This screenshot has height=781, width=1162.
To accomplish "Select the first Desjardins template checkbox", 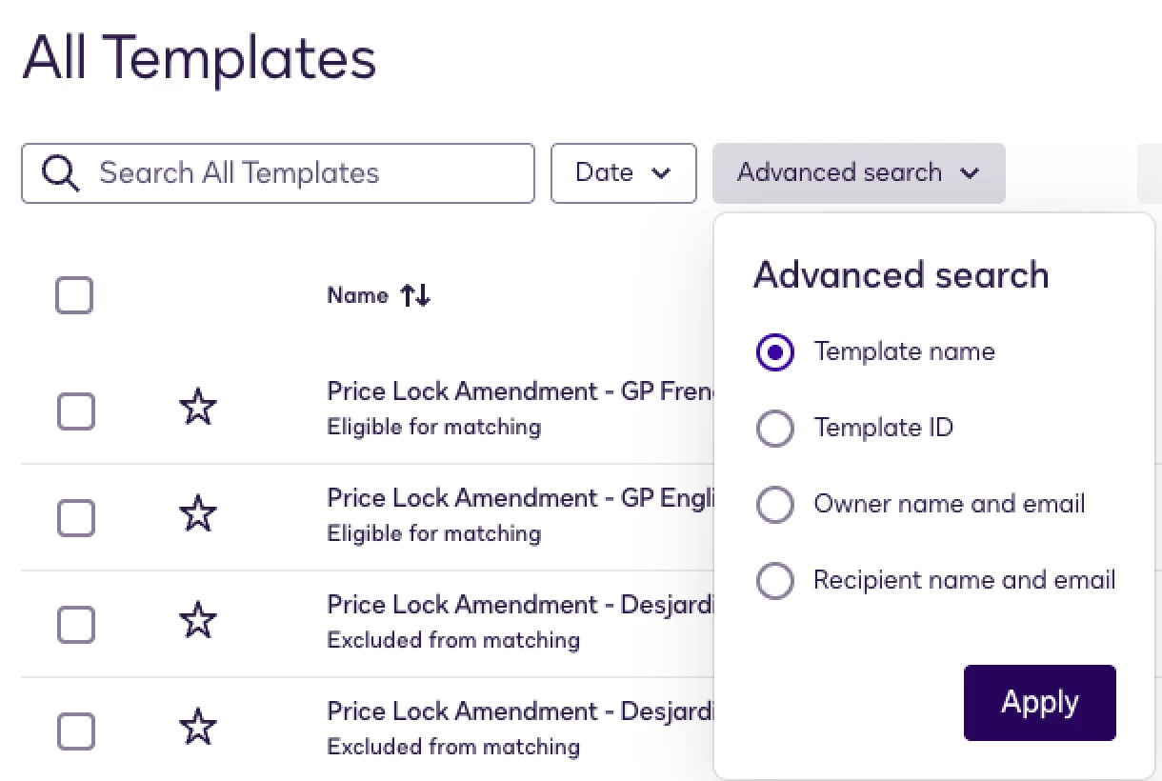I will point(76,626).
